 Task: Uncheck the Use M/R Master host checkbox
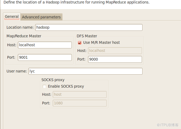[x=80, y=43]
